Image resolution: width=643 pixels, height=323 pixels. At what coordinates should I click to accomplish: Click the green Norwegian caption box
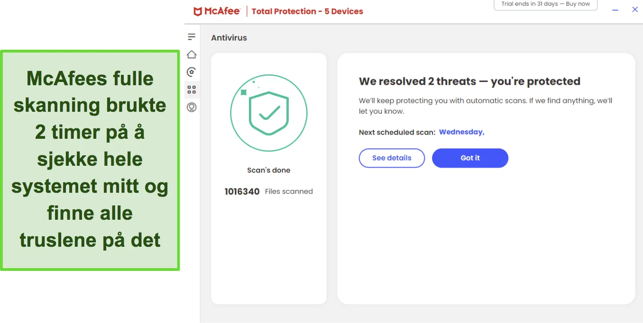coord(90,160)
